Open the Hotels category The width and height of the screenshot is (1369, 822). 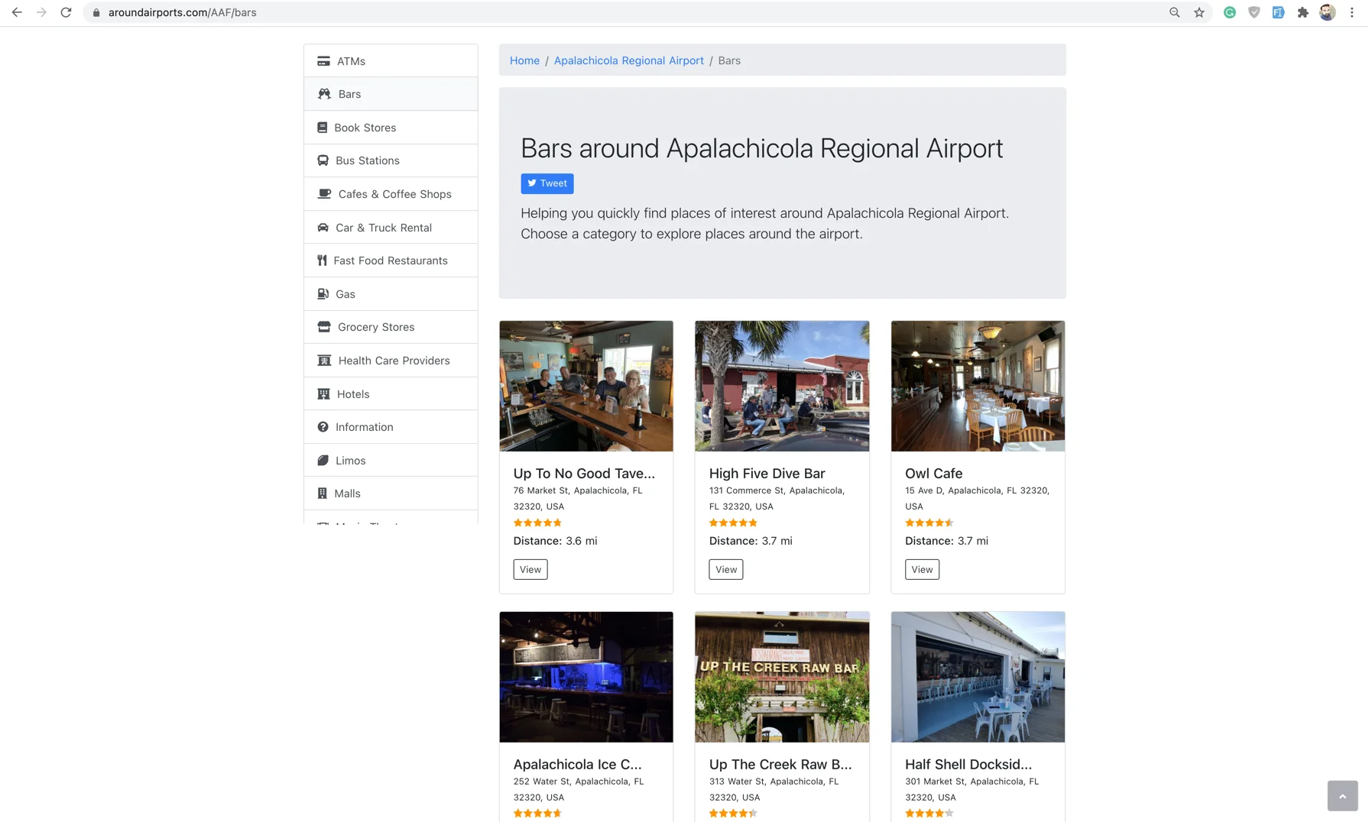[x=391, y=394]
